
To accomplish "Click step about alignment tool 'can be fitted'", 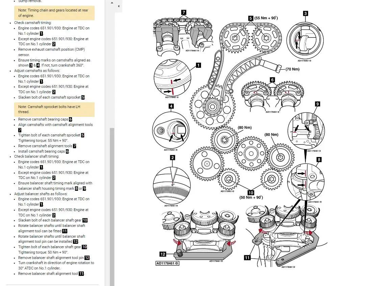I will [52, 228].
